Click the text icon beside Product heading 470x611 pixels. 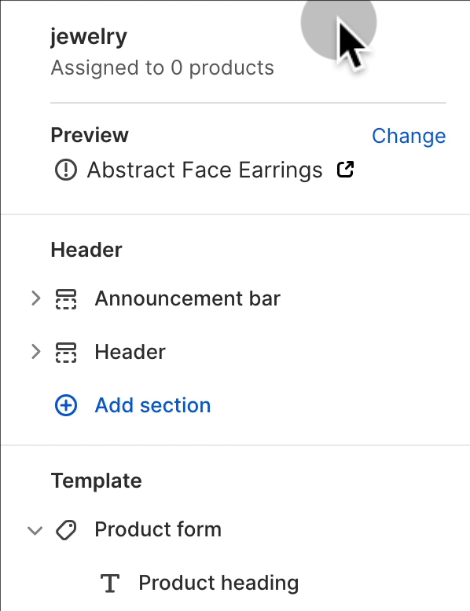110,584
